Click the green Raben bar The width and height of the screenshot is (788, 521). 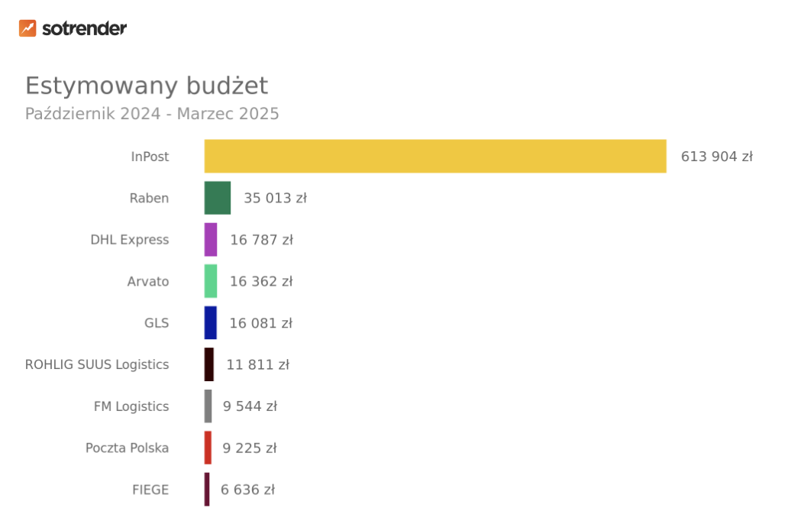tap(218, 198)
